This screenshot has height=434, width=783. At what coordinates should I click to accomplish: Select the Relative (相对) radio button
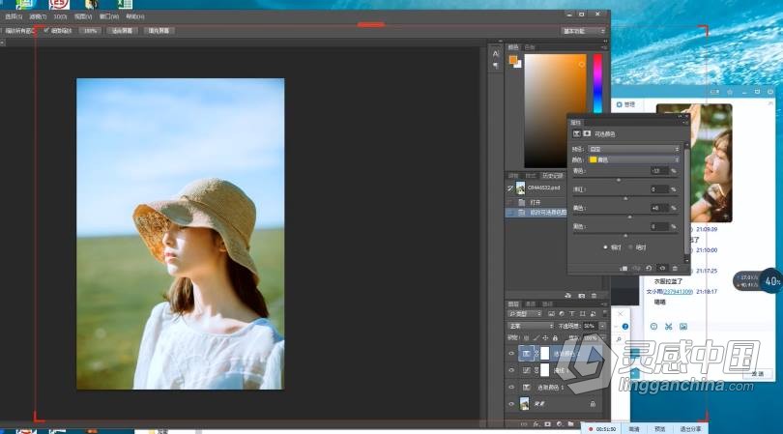[605, 247]
